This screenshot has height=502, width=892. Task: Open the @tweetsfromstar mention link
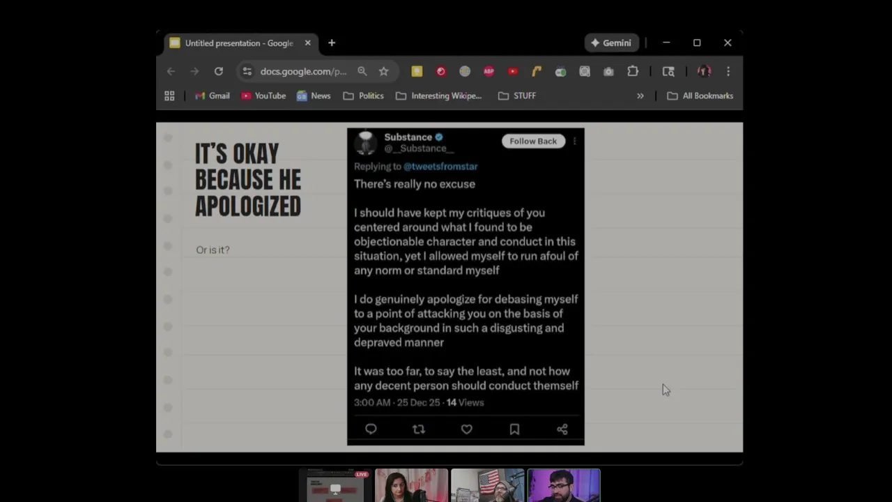coord(440,166)
